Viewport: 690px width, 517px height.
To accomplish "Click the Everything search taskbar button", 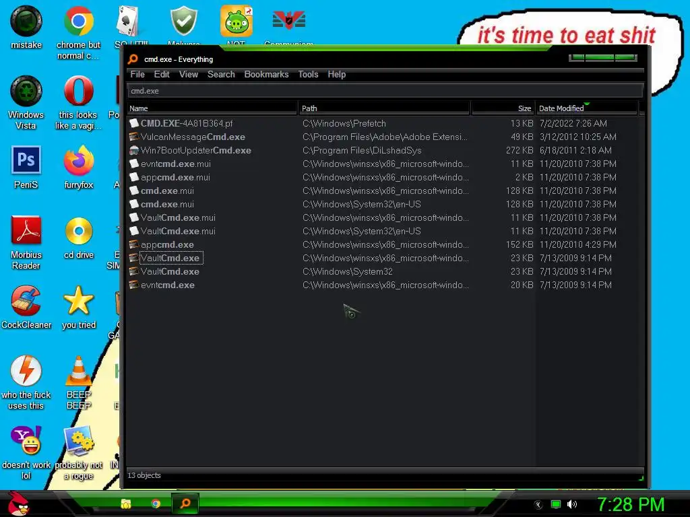I will [185, 503].
